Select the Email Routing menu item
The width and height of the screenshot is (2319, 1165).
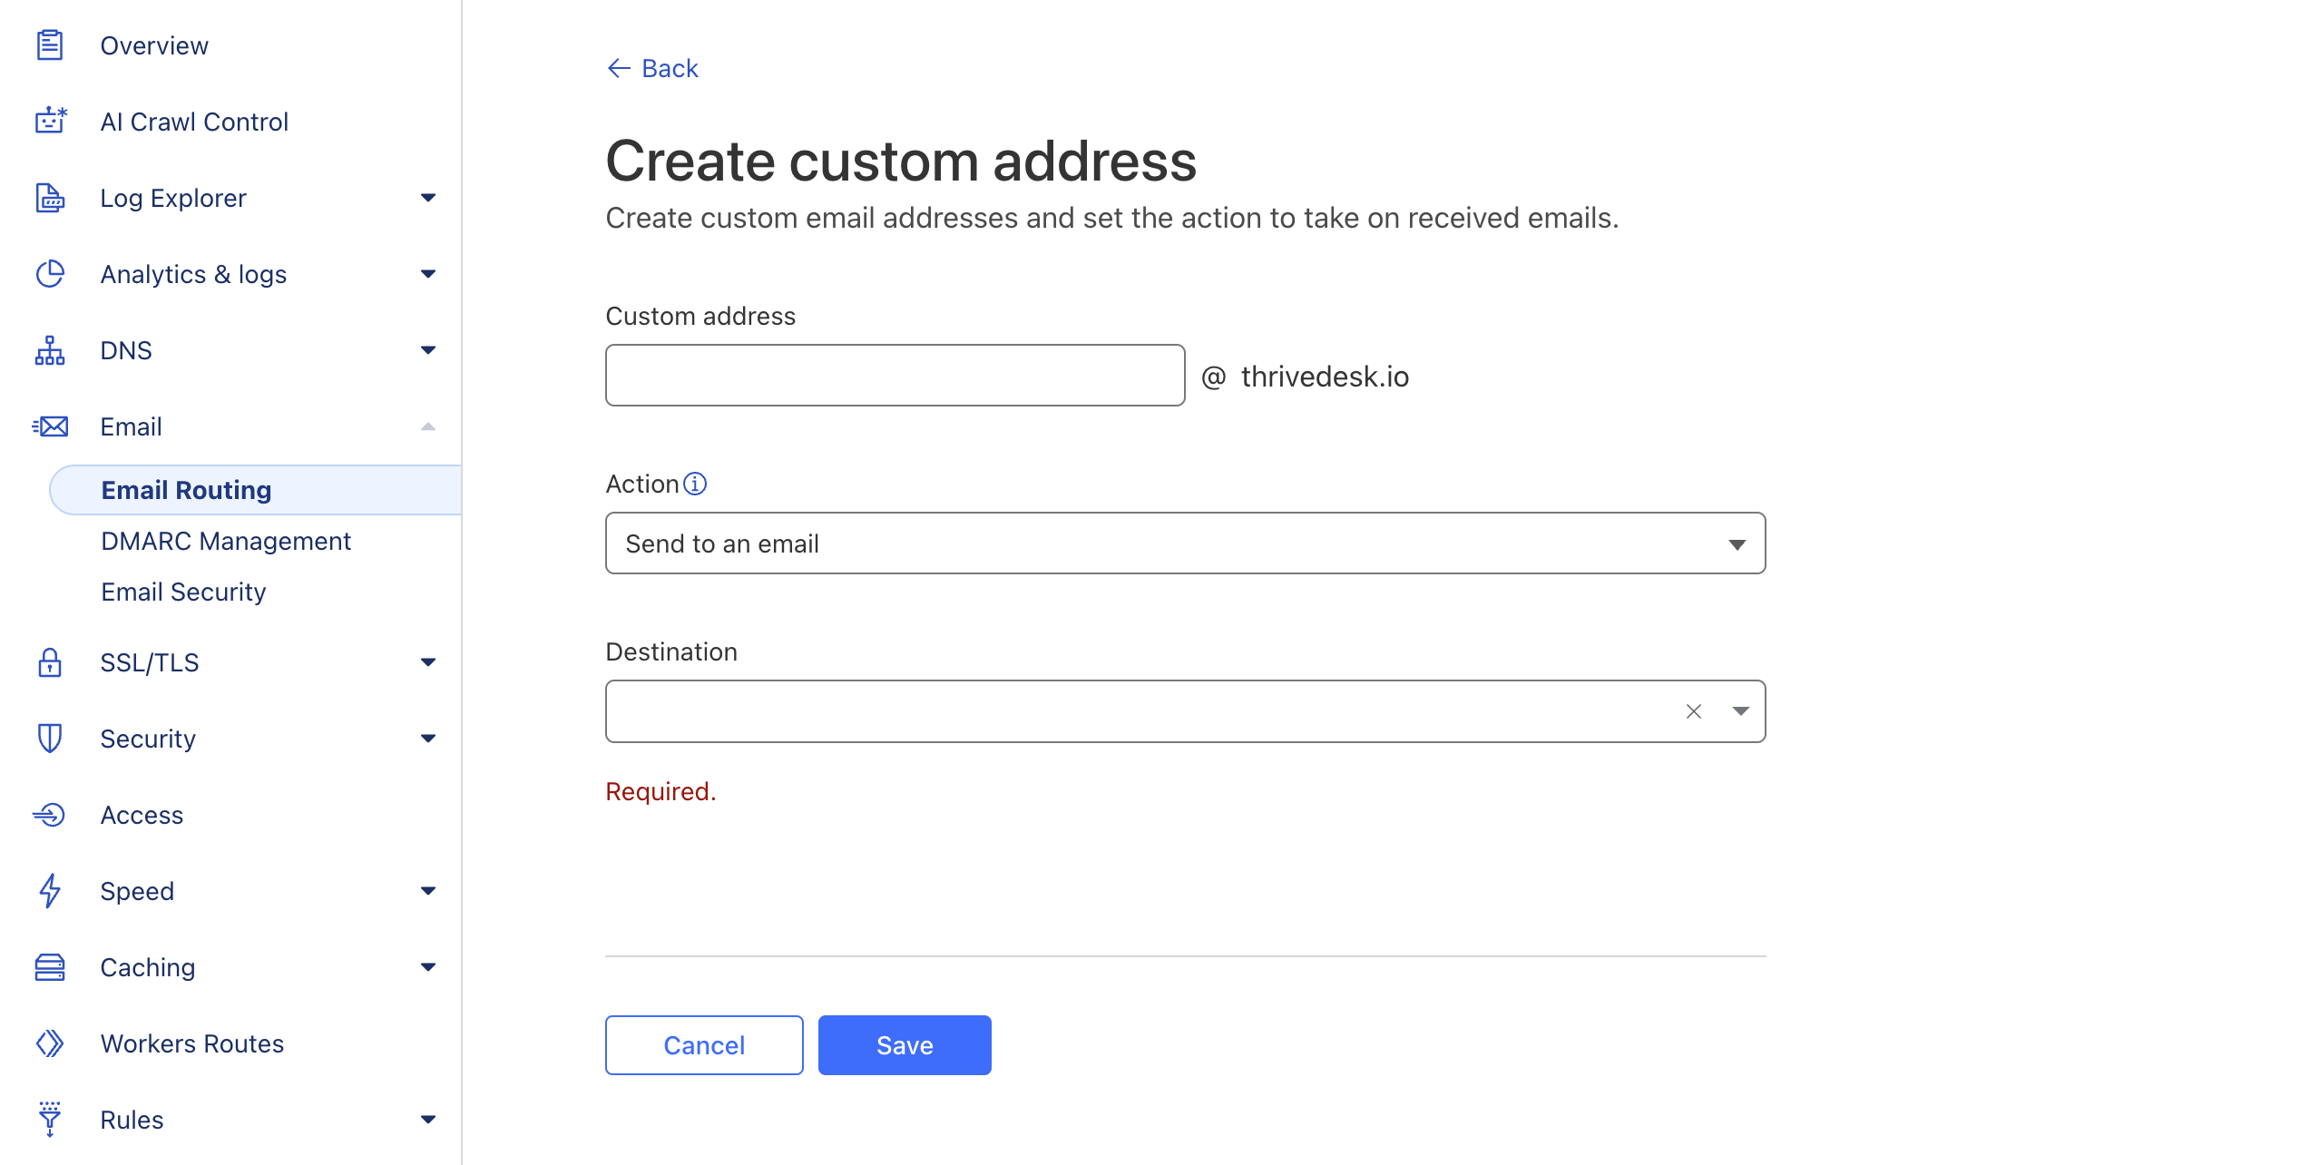coord(186,490)
